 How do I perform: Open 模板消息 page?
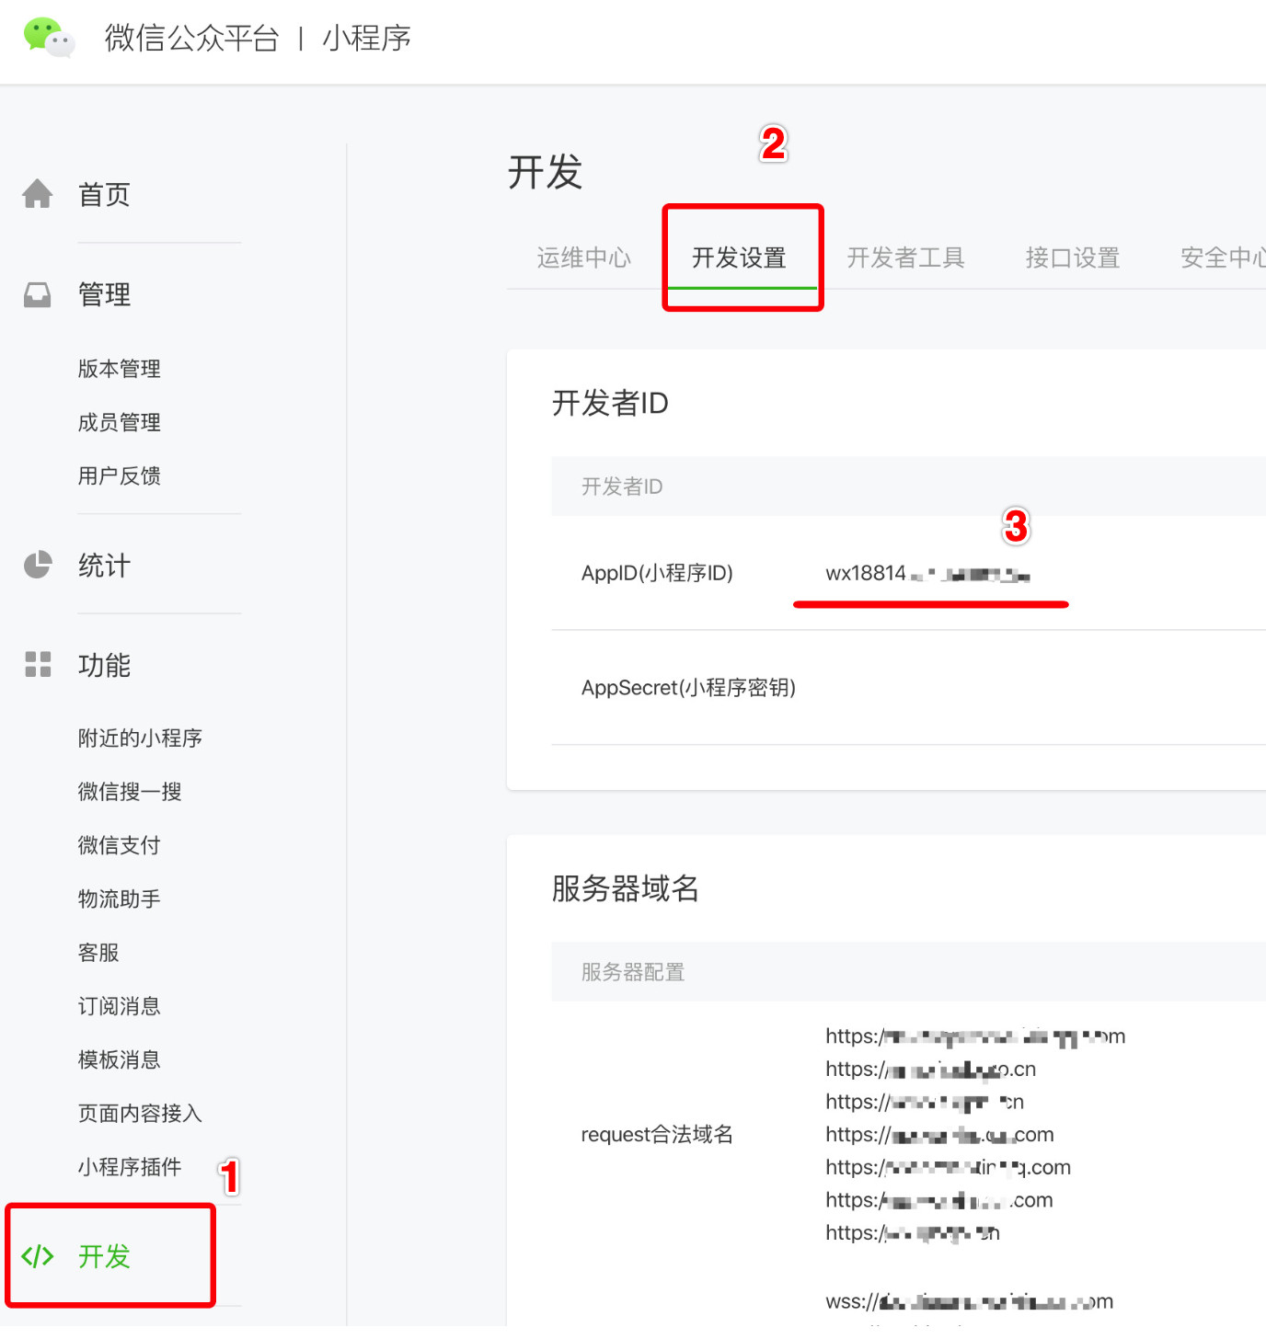coord(120,1059)
